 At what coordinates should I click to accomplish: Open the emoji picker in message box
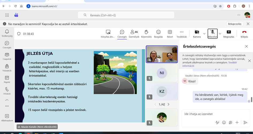click(224, 122)
